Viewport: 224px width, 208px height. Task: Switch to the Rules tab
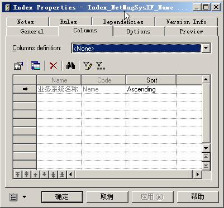70,22
